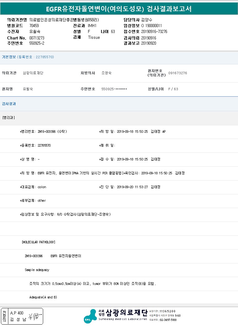Select the report title EGFR유전자돌연변이 검사결과보고서
Viewport: 238px width, 328px height.
click(x=119, y=9)
